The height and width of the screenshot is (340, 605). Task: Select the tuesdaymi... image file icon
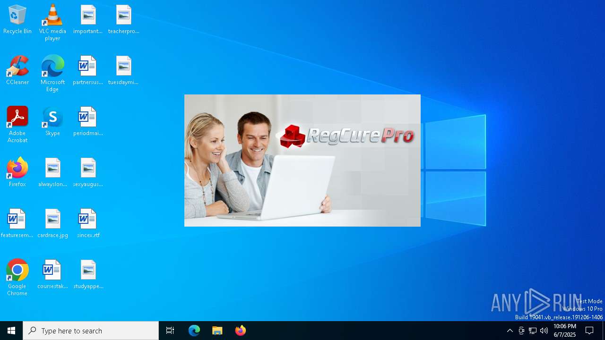(123, 71)
